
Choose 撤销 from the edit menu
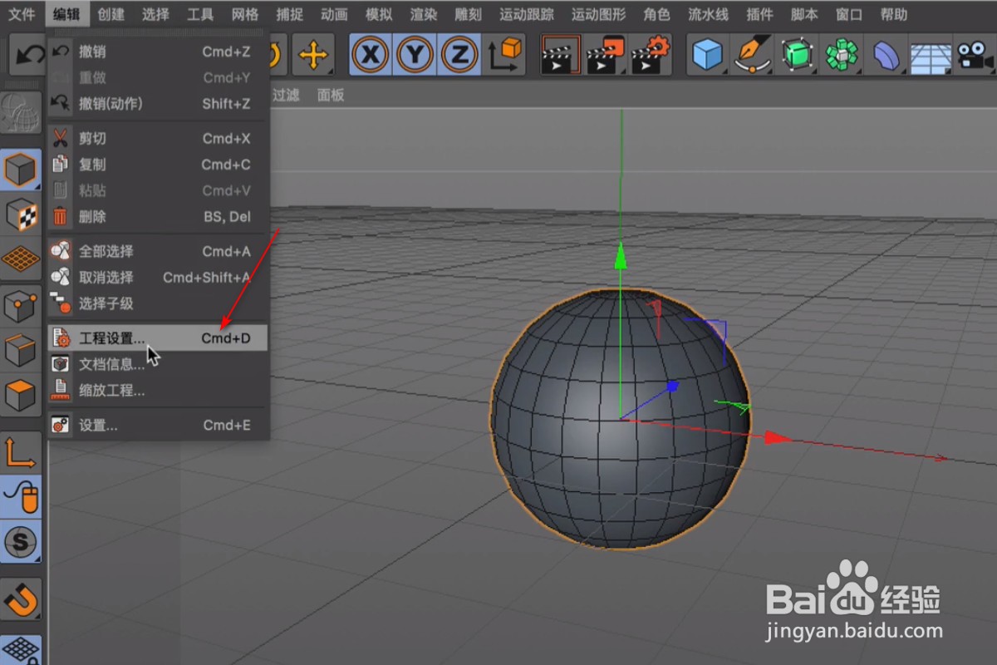(158, 52)
